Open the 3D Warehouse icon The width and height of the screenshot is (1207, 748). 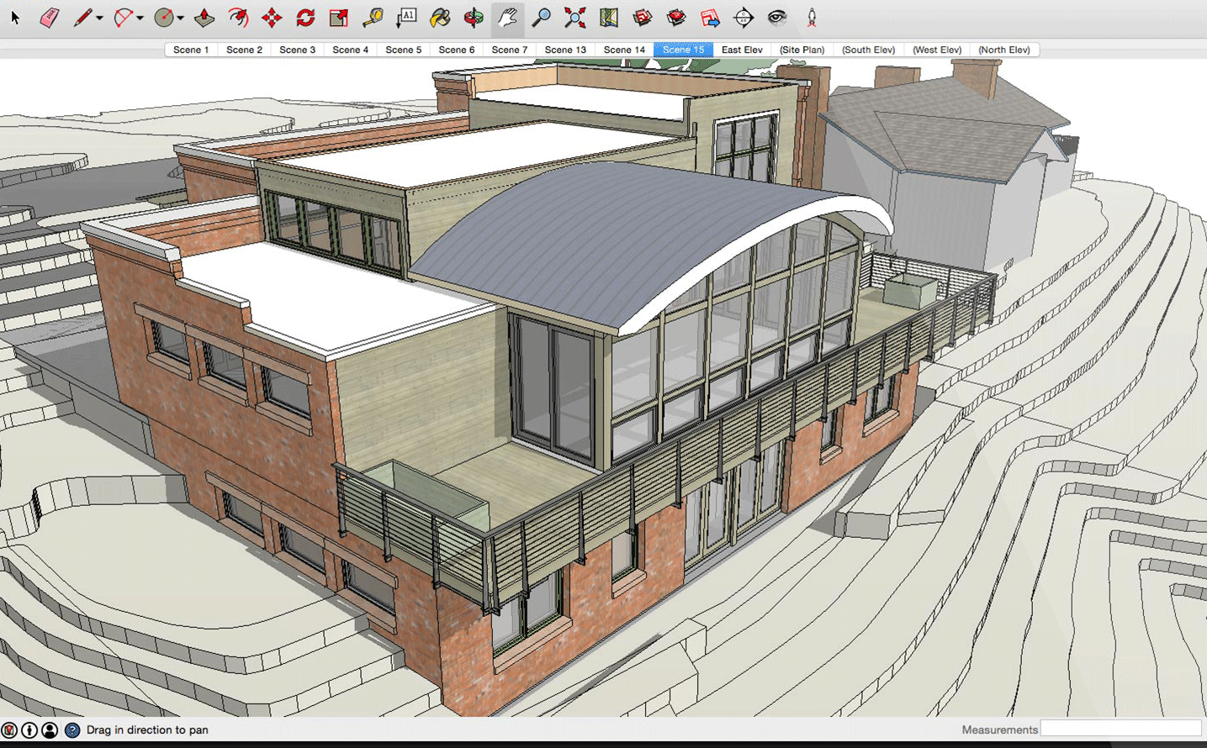point(643,17)
